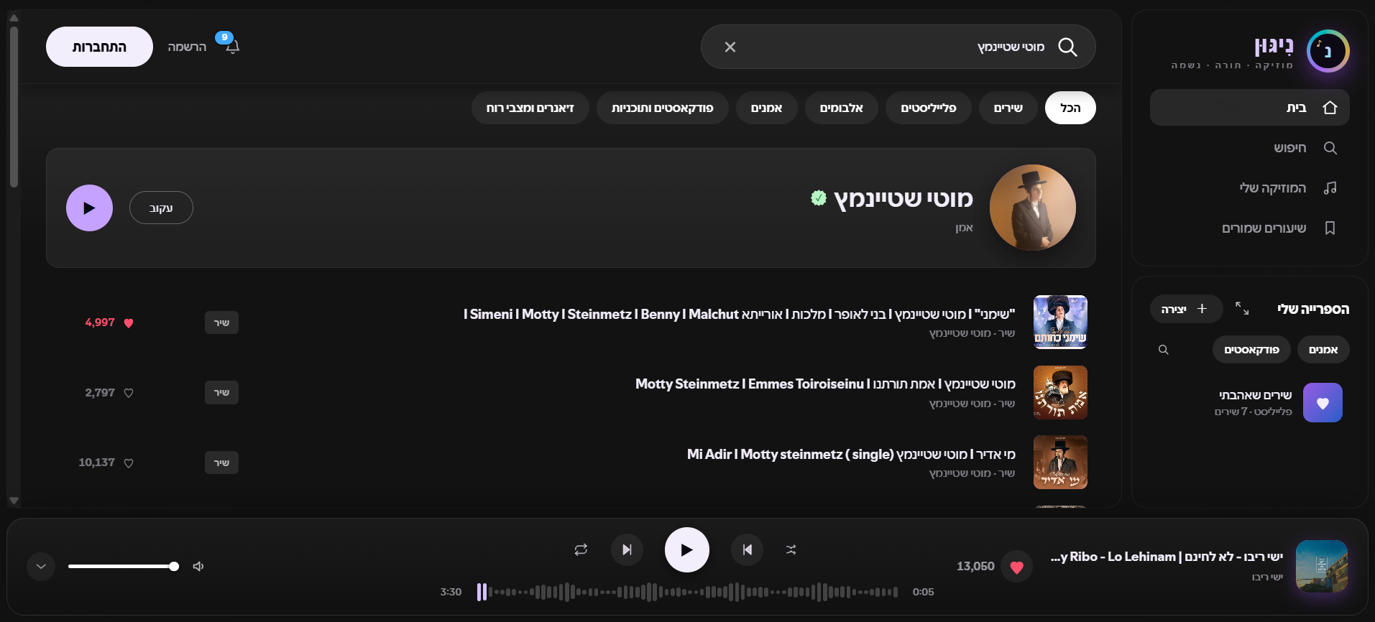Viewport: 1375px width, 622px height.
Task: Open המוזיקה שלי in sidebar
Action: tap(1249, 188)
